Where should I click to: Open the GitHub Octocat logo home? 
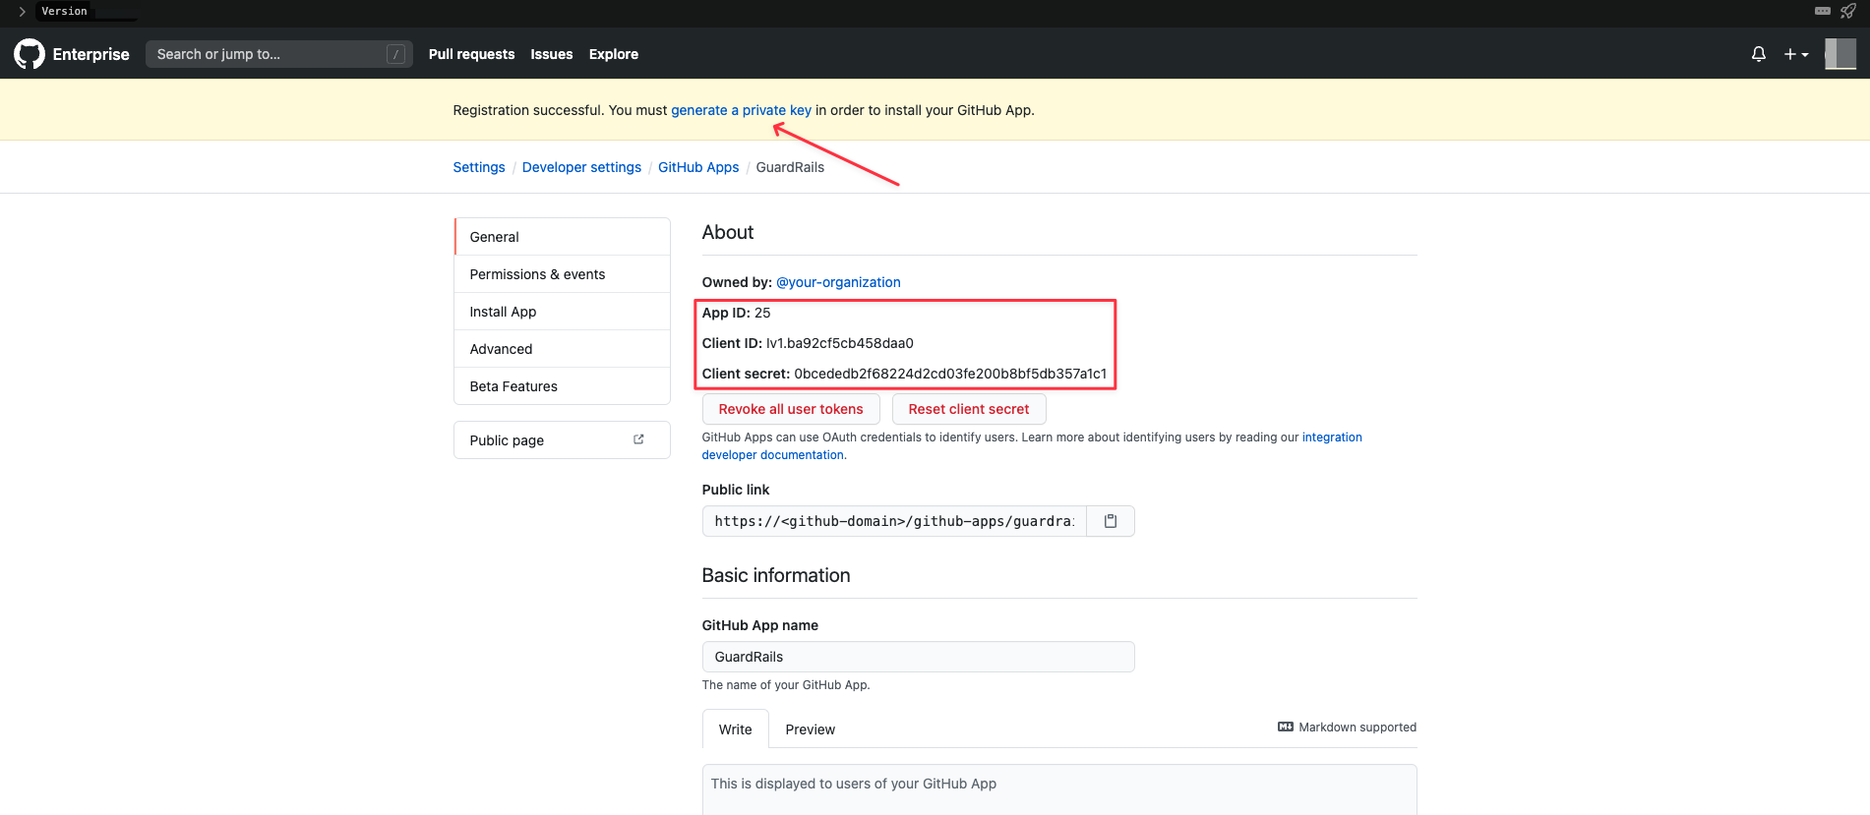point(30,54)
